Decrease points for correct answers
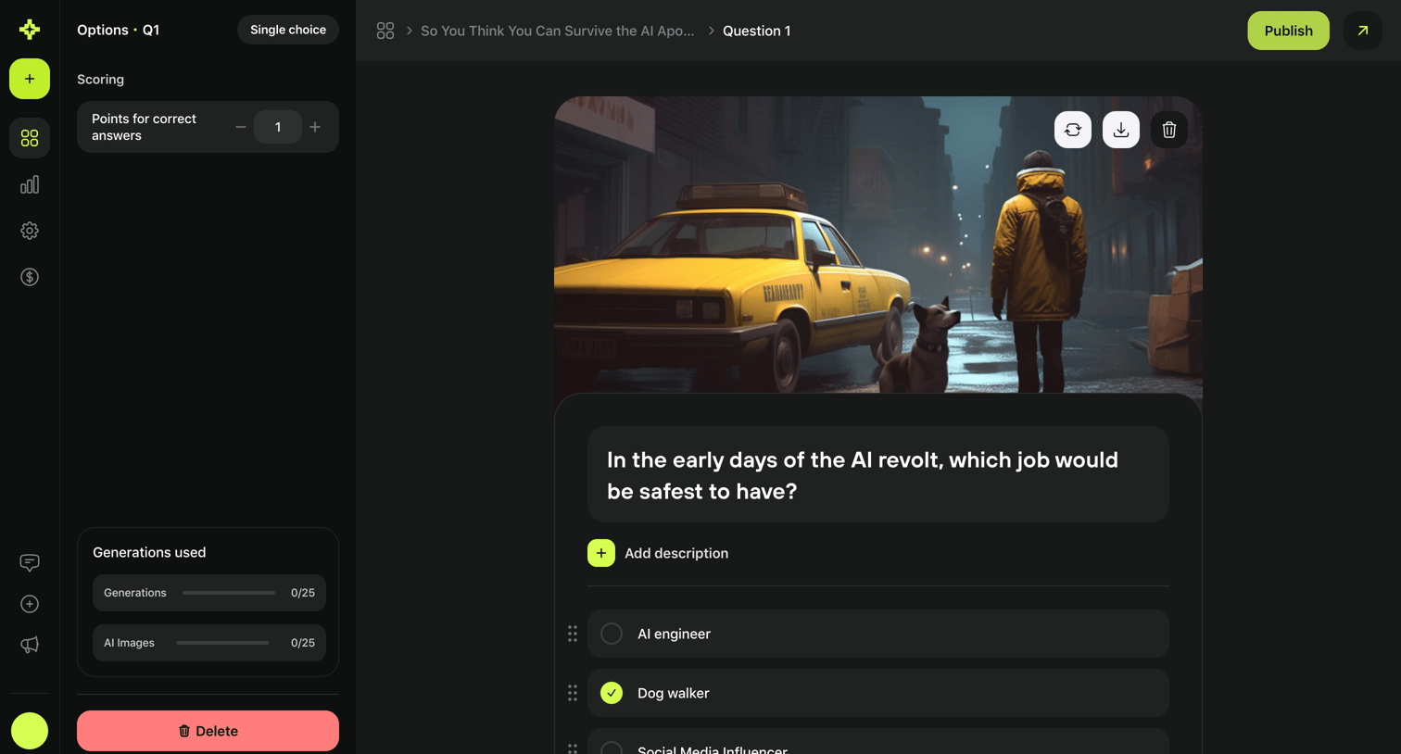This screenshot has width=1401, height=754. tap(241, 127)
